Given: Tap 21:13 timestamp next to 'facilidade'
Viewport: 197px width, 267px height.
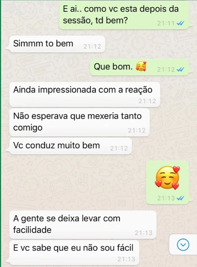Looking at the screenshot, I should [143, 233].
